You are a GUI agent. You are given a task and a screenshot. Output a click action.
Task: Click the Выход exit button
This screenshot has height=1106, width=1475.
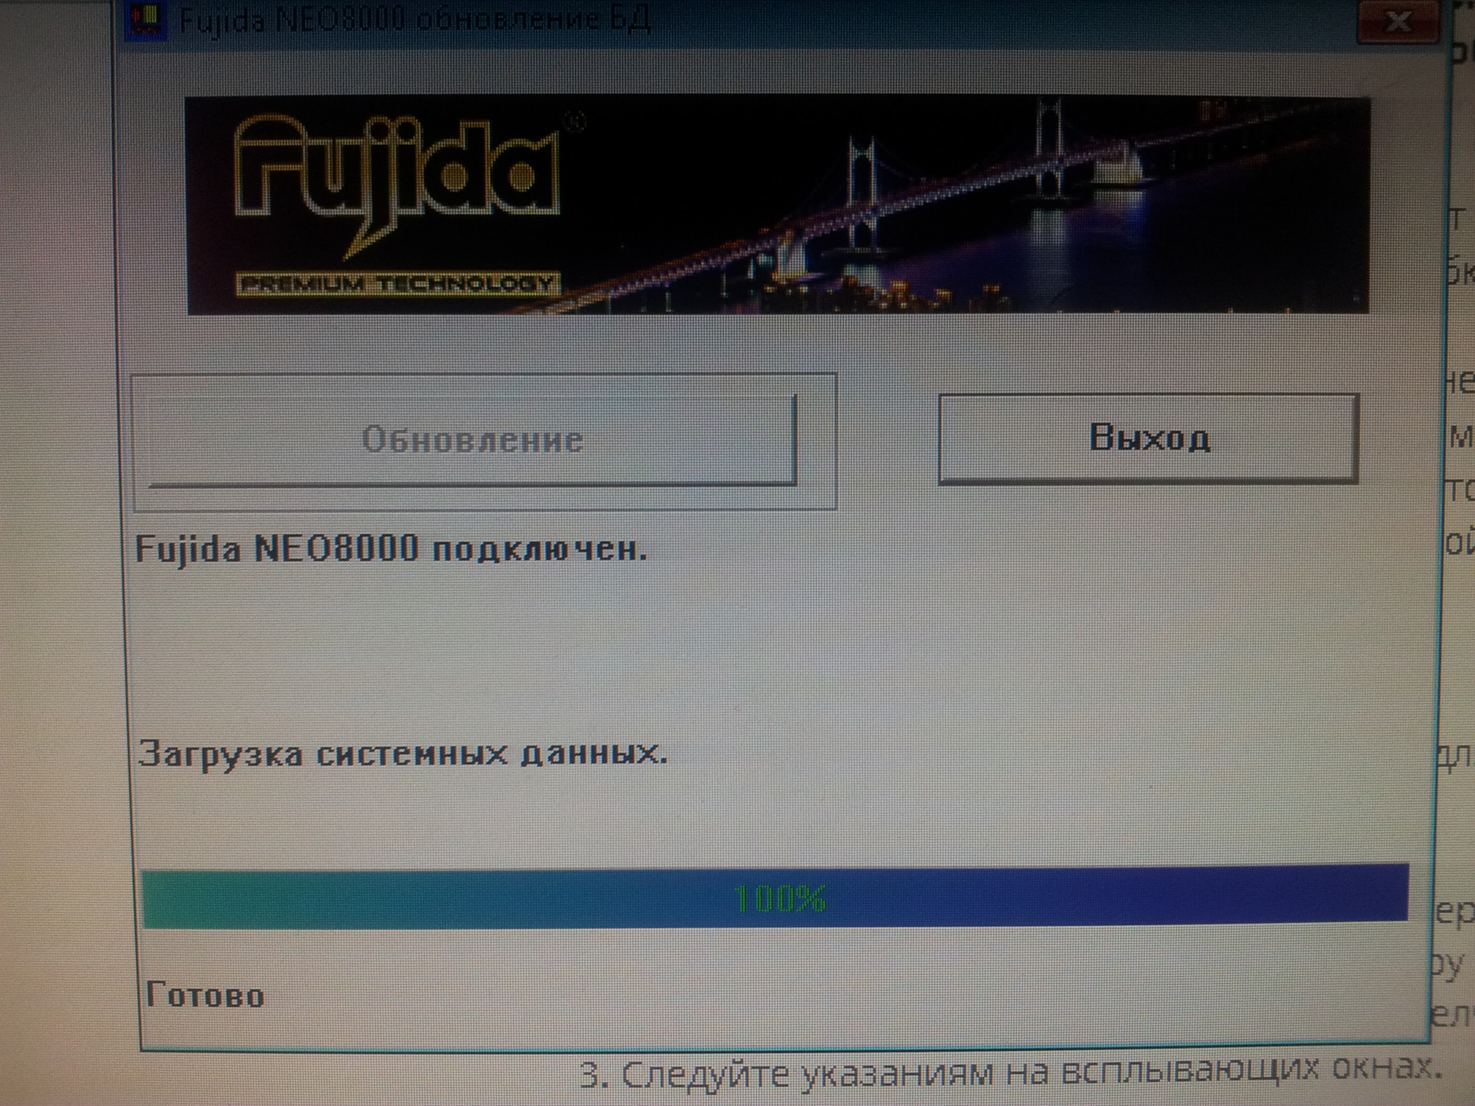(1149, 439)
